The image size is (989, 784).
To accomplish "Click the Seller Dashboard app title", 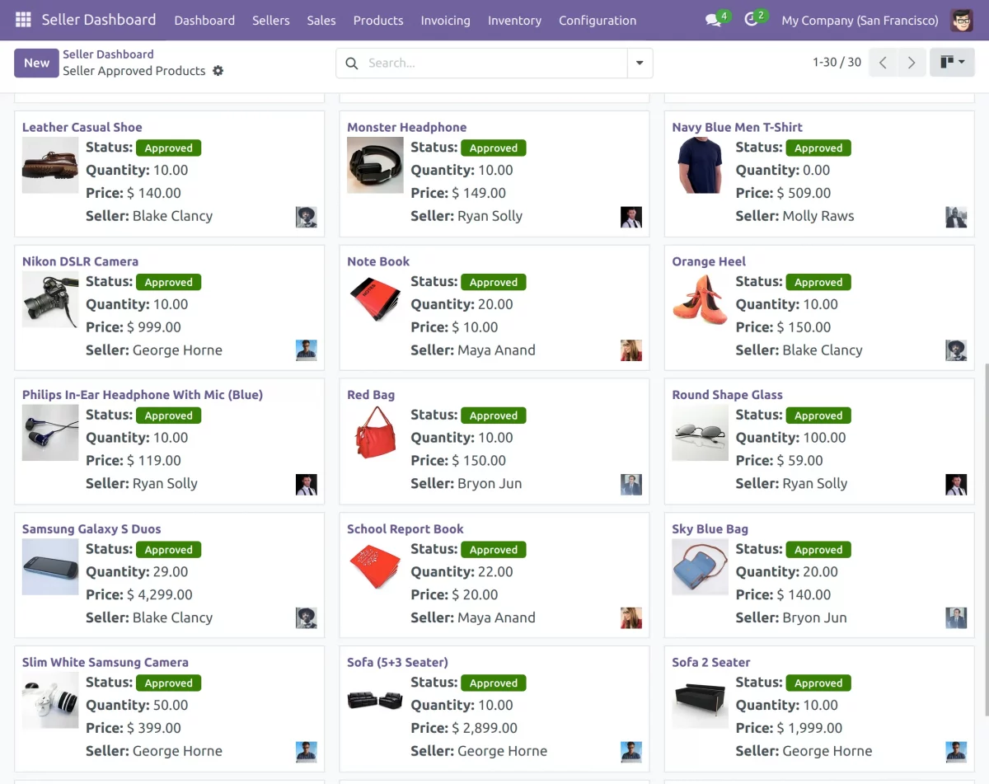I will [x=99, y=20].
